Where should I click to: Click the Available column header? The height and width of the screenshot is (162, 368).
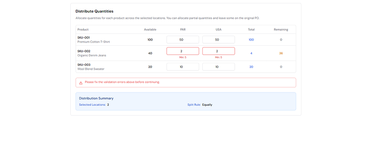150,29
